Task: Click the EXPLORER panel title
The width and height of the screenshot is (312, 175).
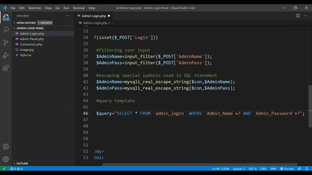Action: point(22,16)
